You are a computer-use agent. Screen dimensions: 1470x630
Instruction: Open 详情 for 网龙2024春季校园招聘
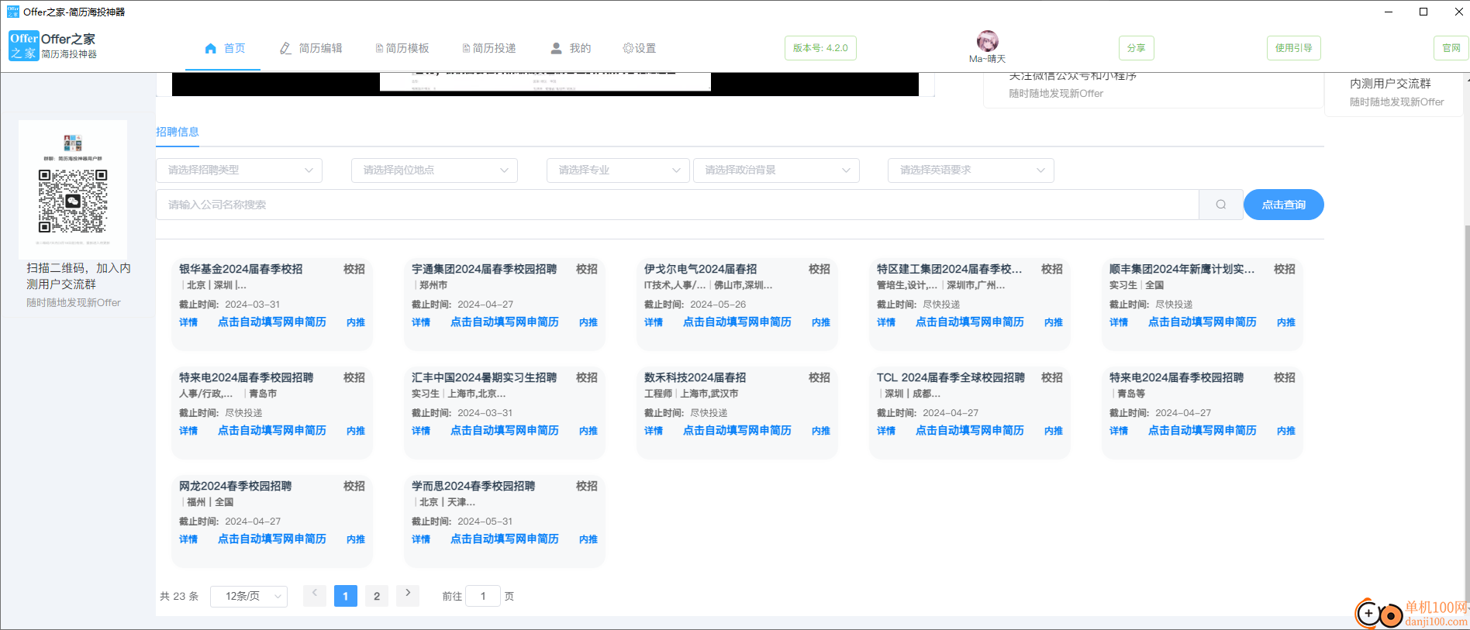click(188, 539)
